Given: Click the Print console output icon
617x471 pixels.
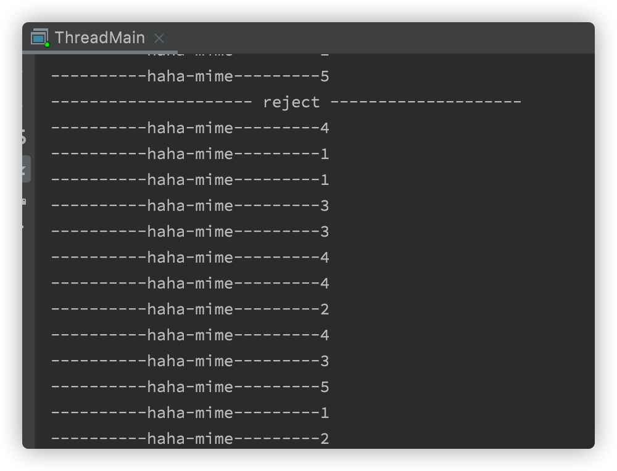Looking at the screenshot, I should [x=25, y=228].
